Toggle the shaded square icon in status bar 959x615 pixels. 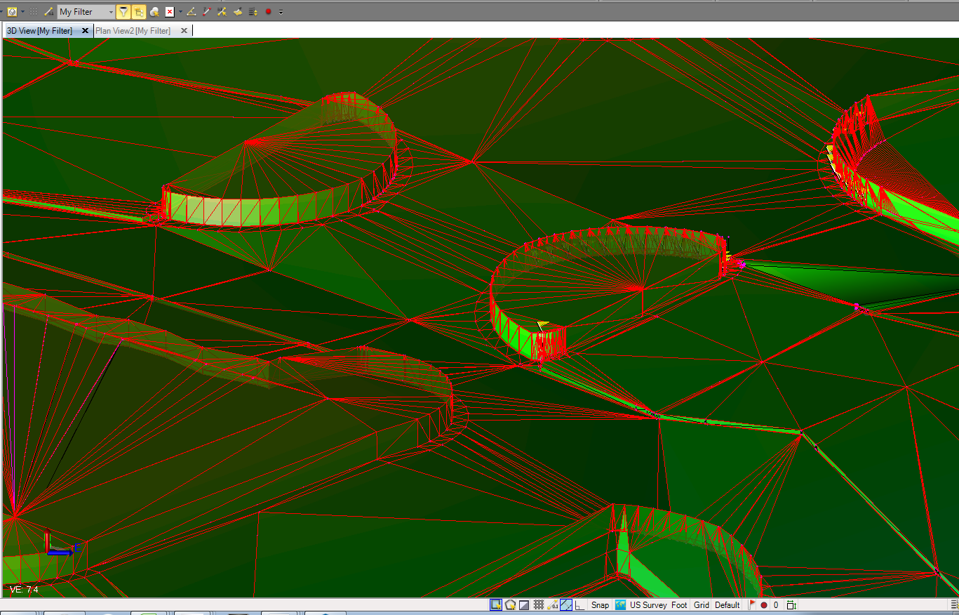coord(524,604)
